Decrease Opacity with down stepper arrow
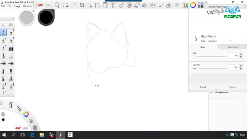The height and width of the screenshot is (139, 247). (x=241, y=69)
